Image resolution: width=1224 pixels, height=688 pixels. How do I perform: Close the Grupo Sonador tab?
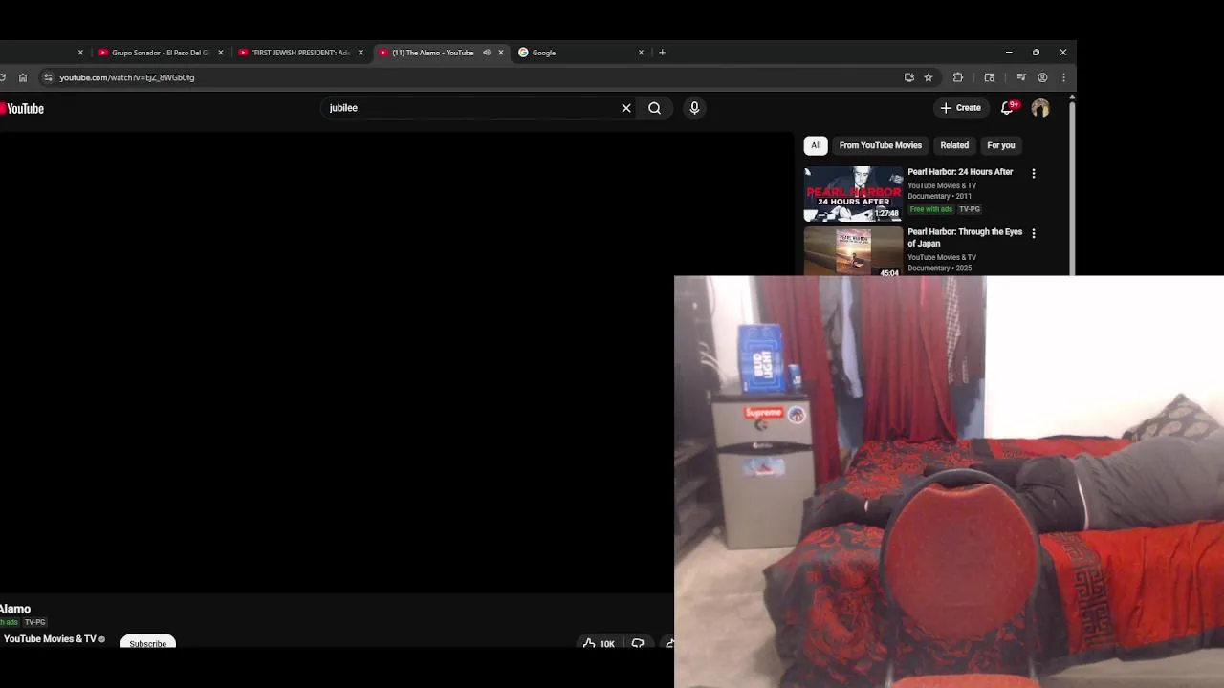pos(221,53)
